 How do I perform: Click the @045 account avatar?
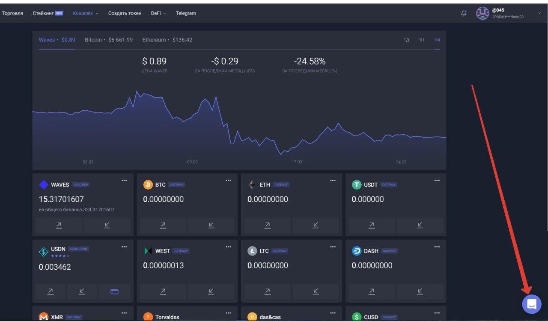click(482, 13)
